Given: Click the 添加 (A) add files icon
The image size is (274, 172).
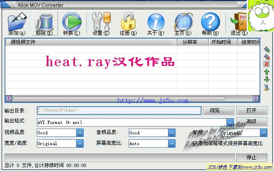Looking at the screenshot, I should [x=17, y=21].
